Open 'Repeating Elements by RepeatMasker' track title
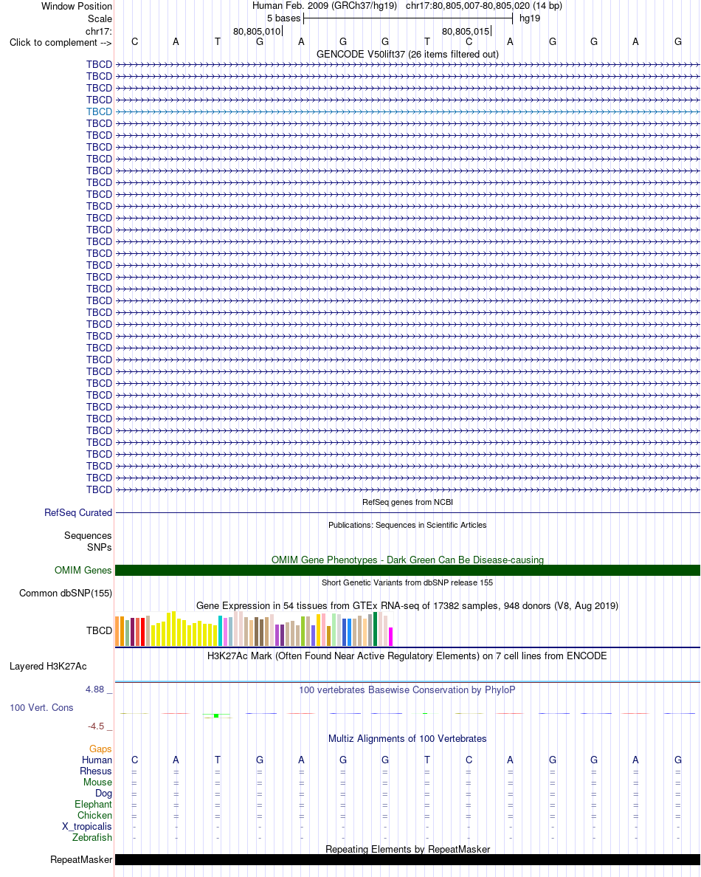This screenshot has width=701, height=877. pyautogui.click(x=407, y=849)
